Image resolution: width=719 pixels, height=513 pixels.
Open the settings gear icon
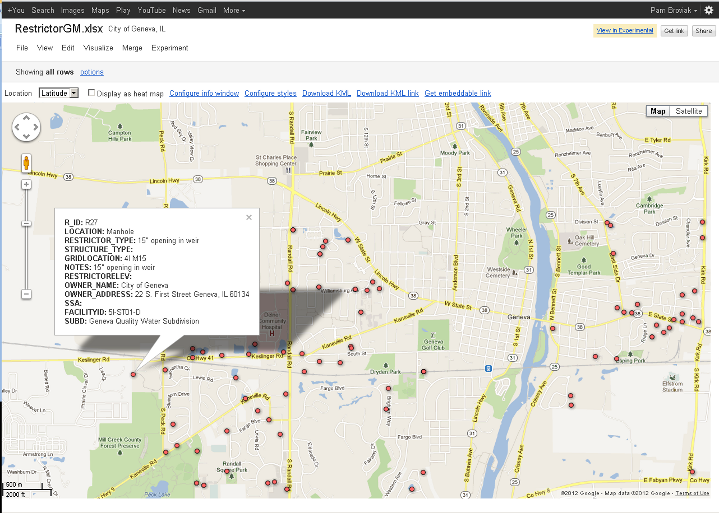pos(709,10)
